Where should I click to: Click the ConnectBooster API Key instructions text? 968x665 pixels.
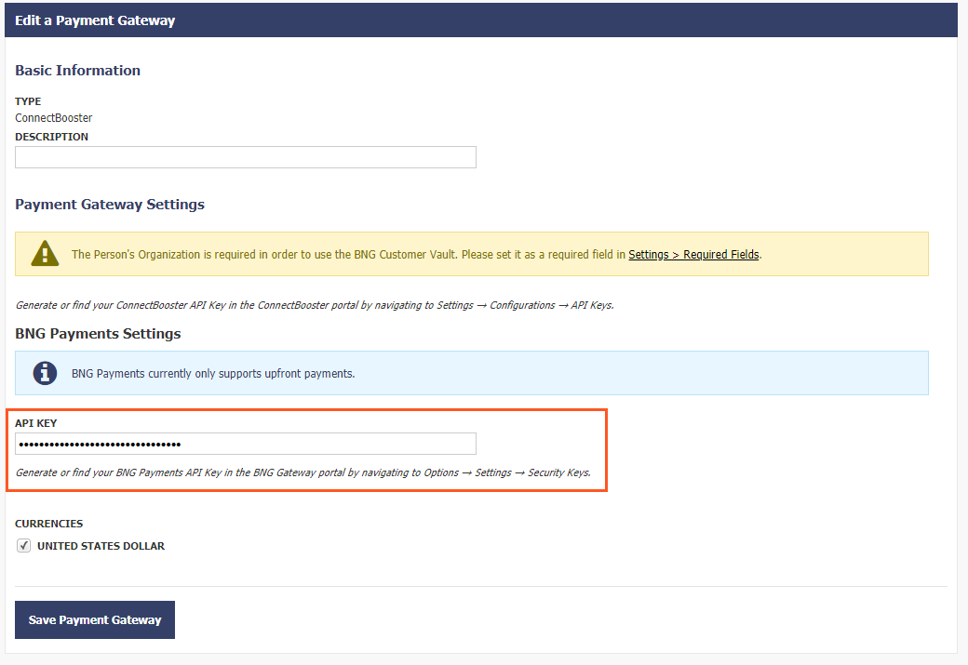[x=315, y=305]
